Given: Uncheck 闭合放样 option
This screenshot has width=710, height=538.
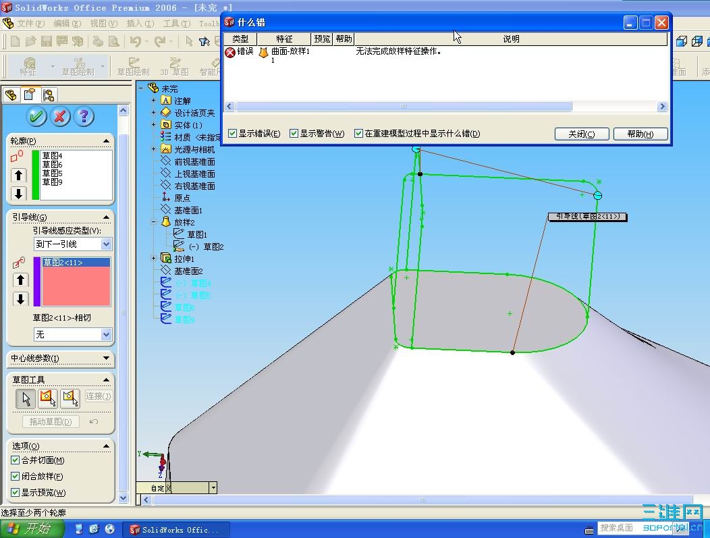Looking at the screenshot, I should coord(15,476).
